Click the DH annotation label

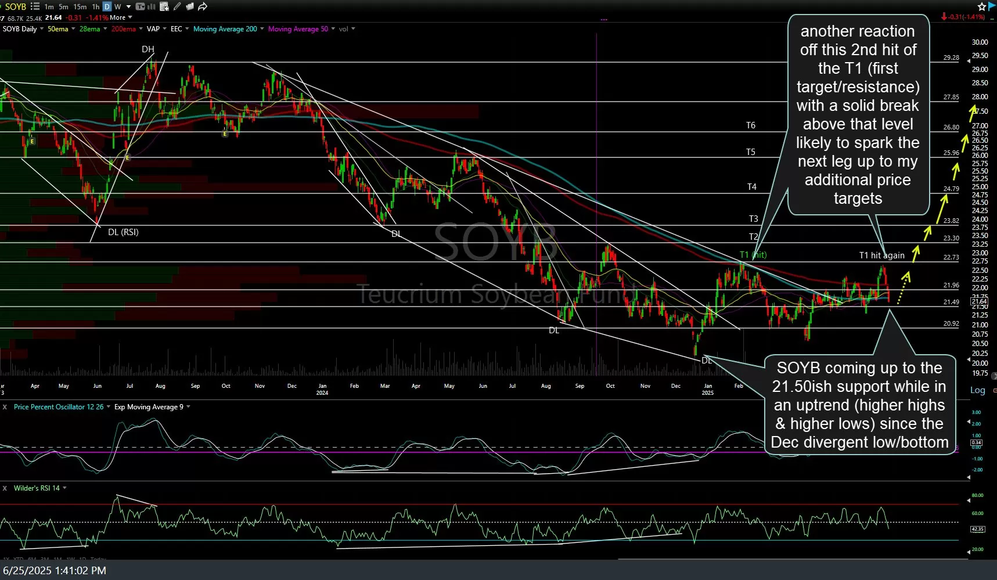tap(148, 49)
